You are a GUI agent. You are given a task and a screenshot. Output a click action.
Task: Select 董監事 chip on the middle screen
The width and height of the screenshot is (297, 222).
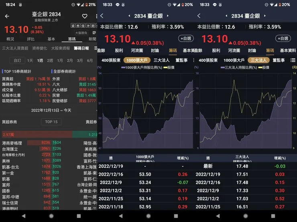coord(181,60)
